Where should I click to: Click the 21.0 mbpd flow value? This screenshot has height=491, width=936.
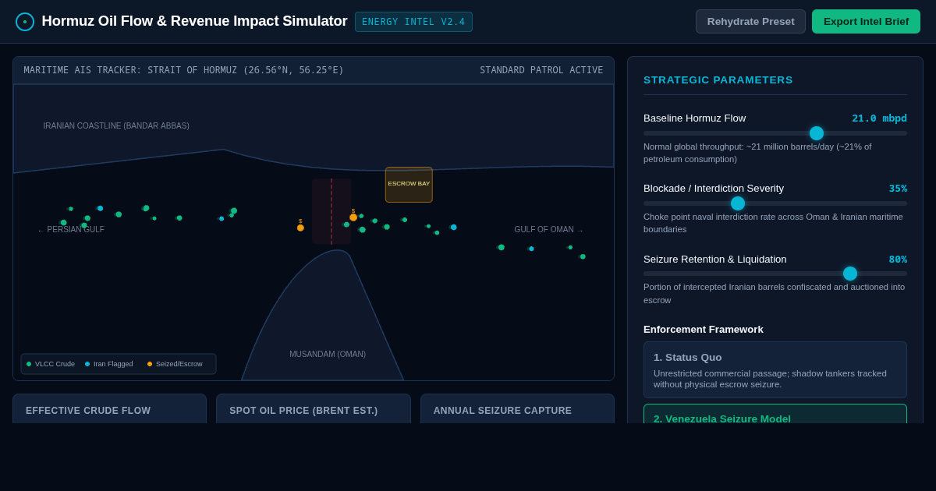pos(879,118)
